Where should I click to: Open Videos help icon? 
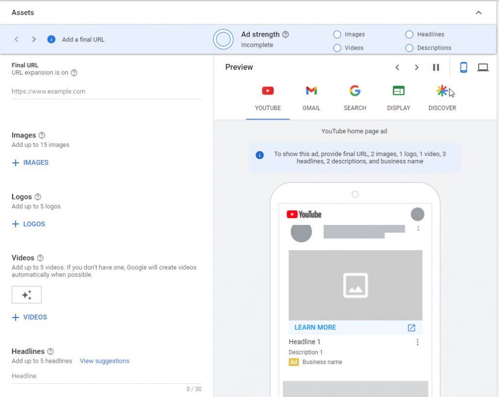tap(40, 258)
